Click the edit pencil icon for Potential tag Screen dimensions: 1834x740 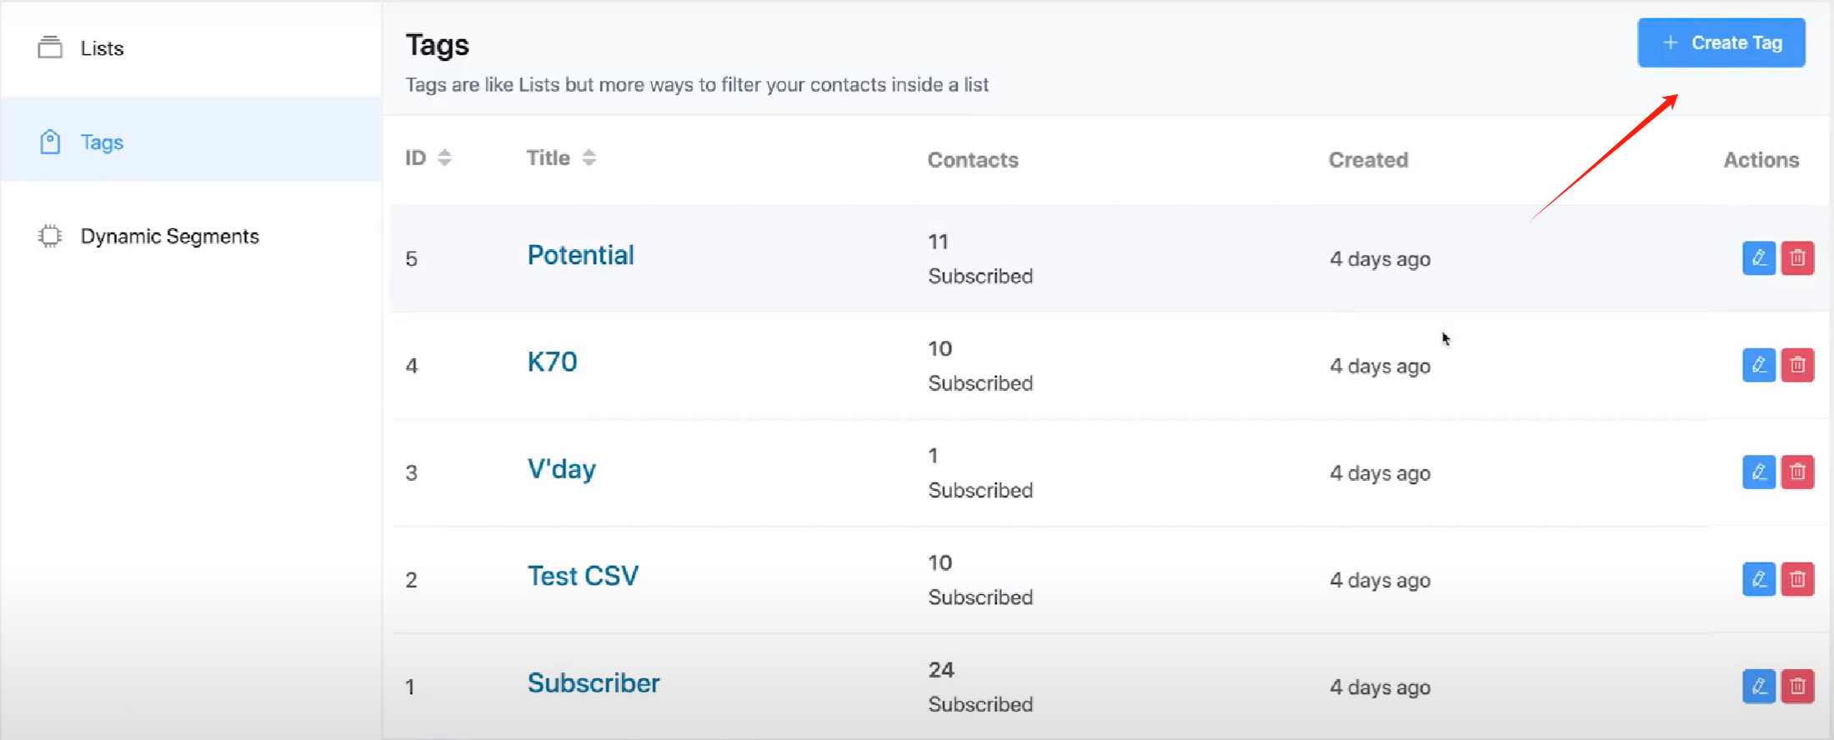1759,258
